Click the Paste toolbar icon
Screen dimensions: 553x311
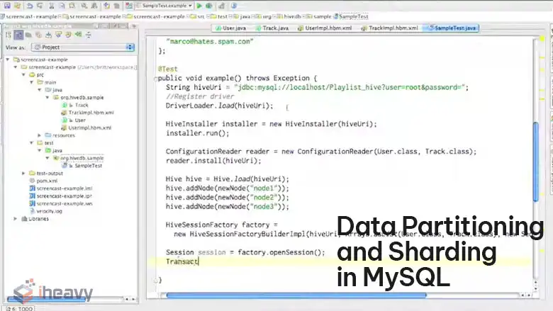pos(72,6)
